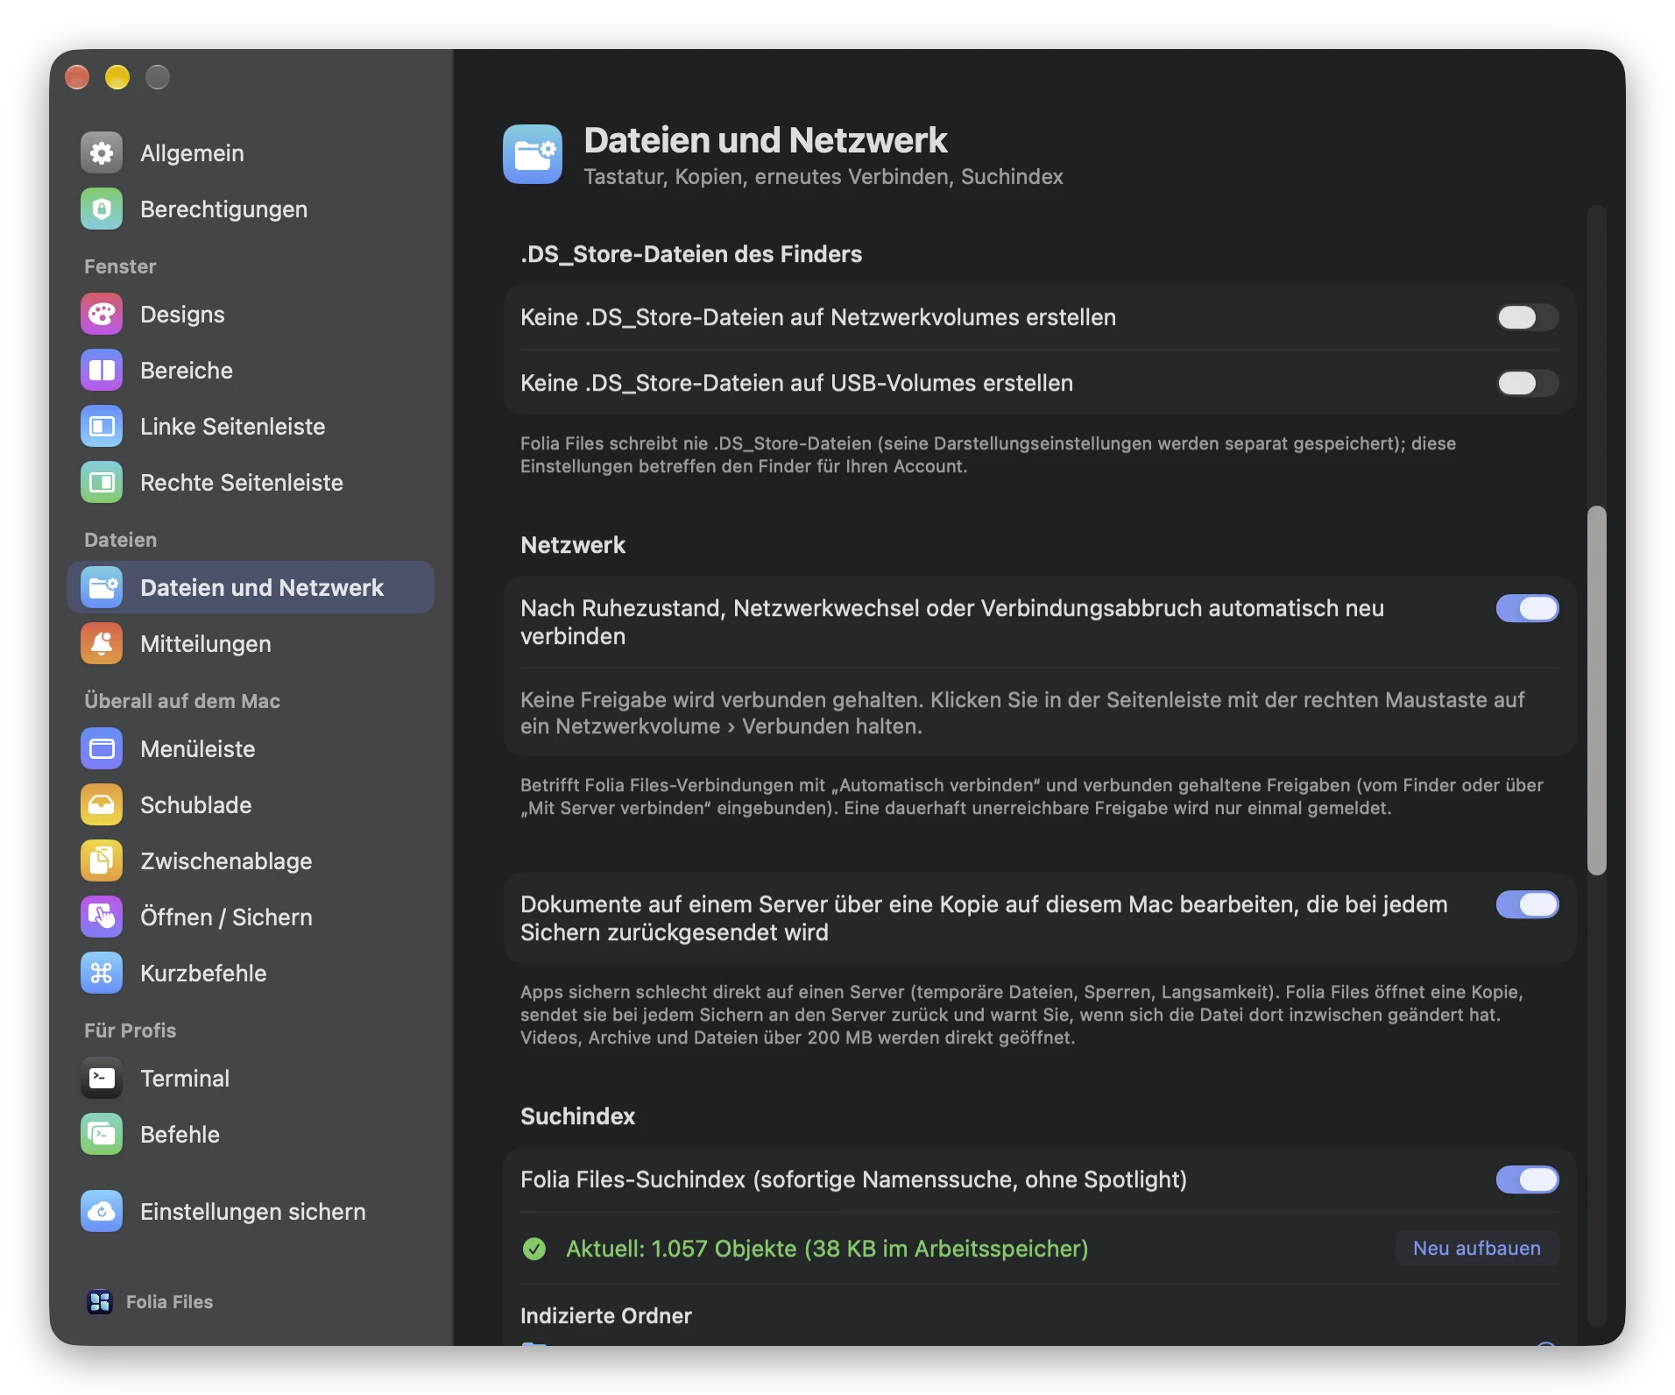Click the 'Für Profis' sidebar group label
The width and height of the screenshot is (1675, 1395).
tap(131, 1030)
